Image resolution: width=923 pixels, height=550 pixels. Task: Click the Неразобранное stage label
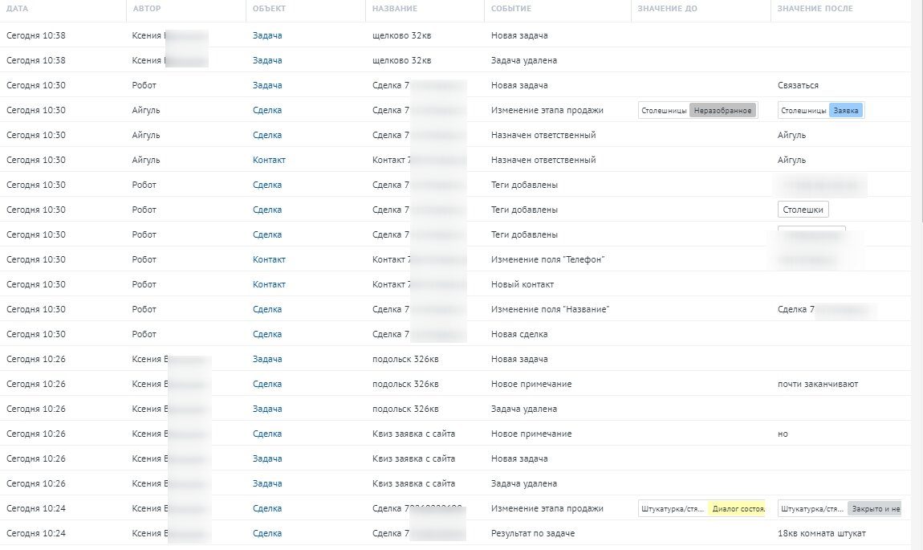[x=722, y=110]
